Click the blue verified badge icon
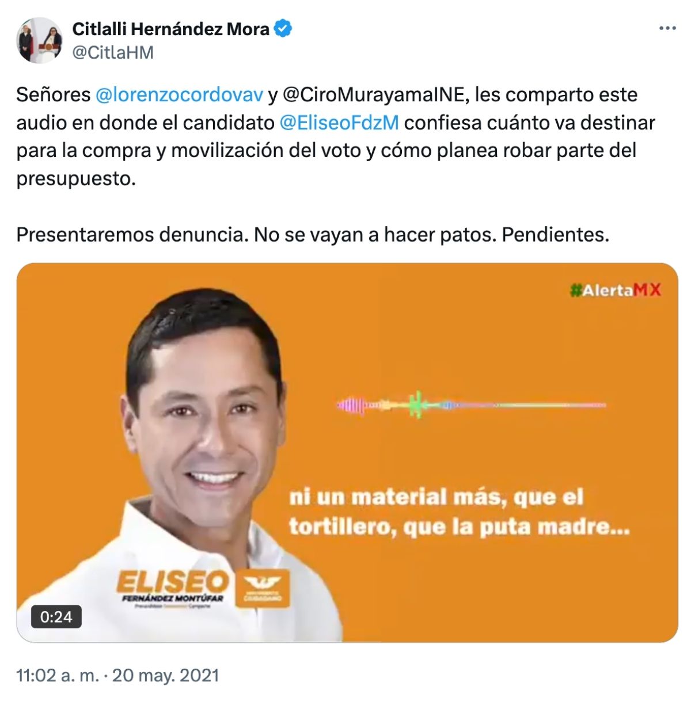The height and width of the screenshot is (702, 691). pos(282,28)
